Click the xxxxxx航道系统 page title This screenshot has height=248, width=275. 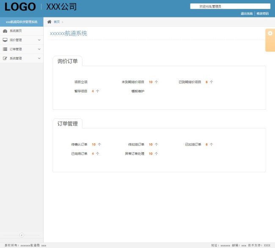tap(69, 33)
